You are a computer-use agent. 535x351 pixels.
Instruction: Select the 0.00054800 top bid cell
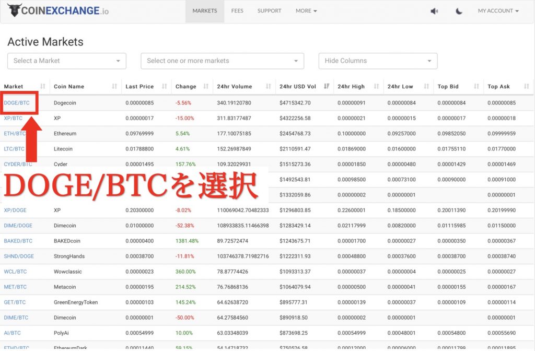(x=451, y=333)
